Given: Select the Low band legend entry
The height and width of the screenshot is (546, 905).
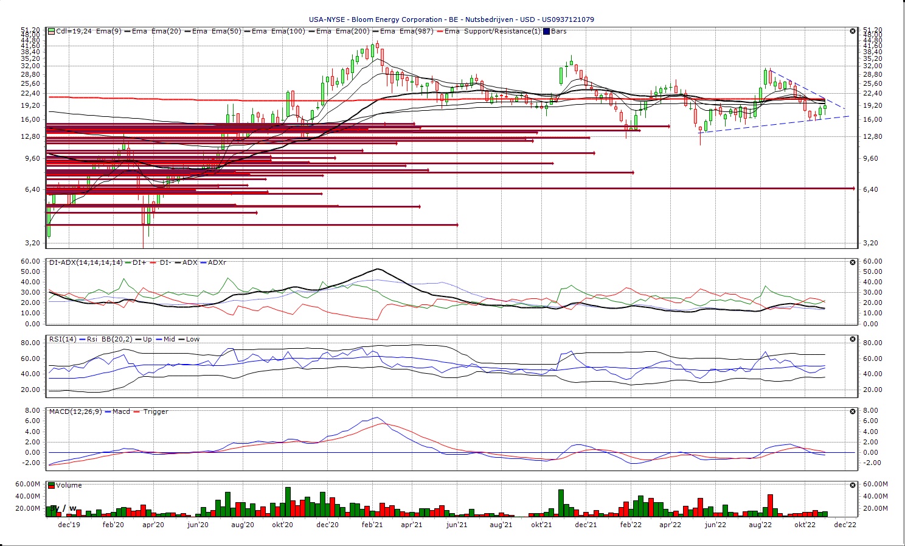Looking at the screenshot, I should [x=193, y=339].
